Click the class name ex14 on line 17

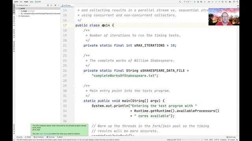tap(106, 25)
